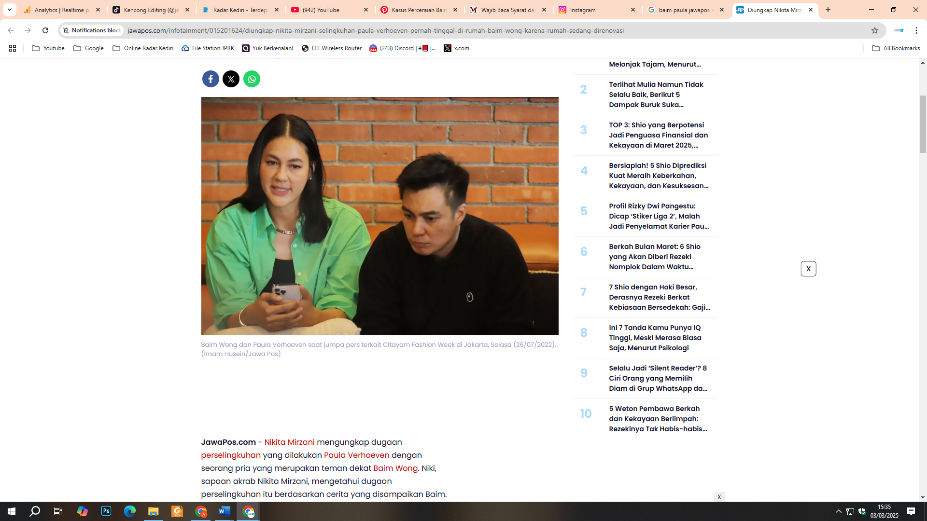927x521 pixels.
Task: Open Word from taskbar
Action: (225, 511)
